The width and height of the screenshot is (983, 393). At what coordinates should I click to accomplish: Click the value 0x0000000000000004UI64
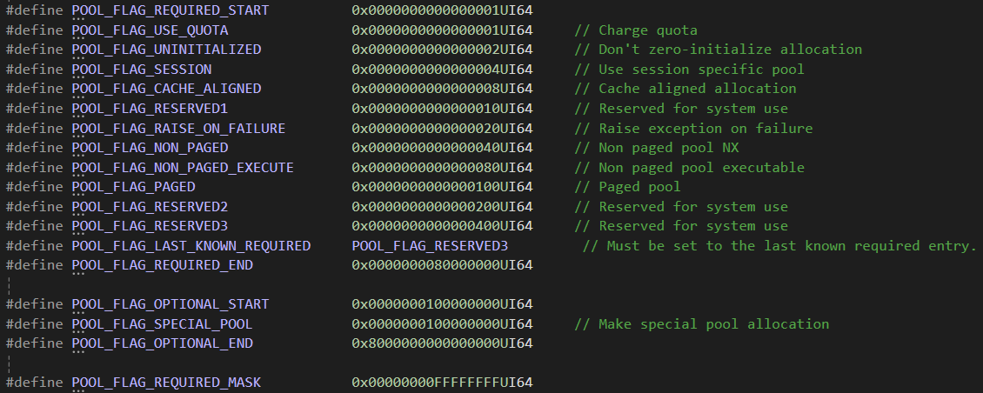coord(442,69)
